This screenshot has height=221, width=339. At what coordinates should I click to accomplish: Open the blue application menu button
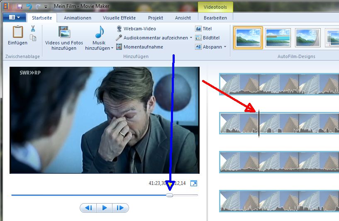[15, 17]
